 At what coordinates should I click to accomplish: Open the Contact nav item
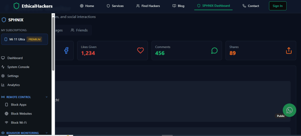(x=251, y=6)
